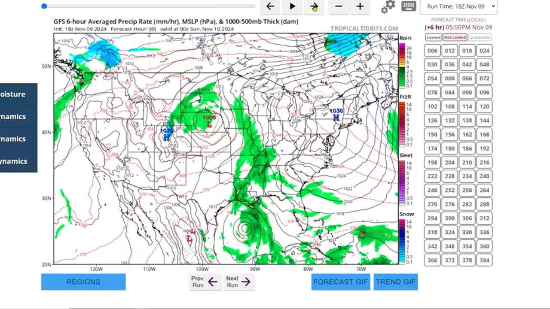Image resolution: width=550 pixels, height=309 pixels.
Task: Select forecast hour 348
Action: [450, 246]
